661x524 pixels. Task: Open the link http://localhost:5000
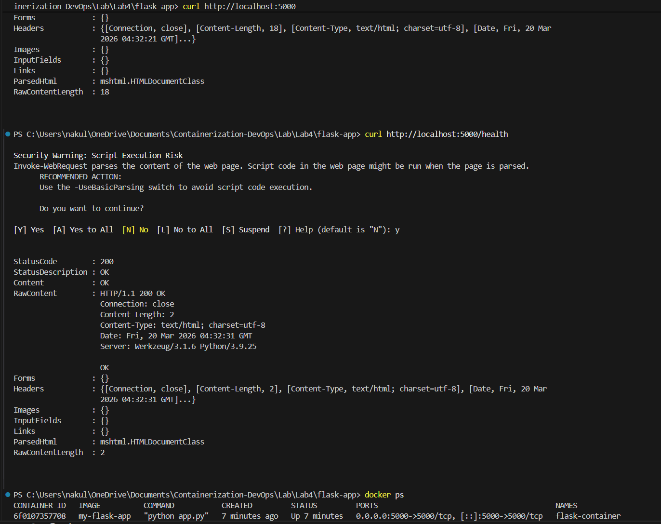[250, 6]
